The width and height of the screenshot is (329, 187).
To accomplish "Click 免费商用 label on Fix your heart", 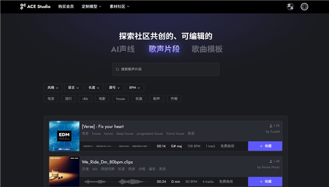I will (227, 146).
